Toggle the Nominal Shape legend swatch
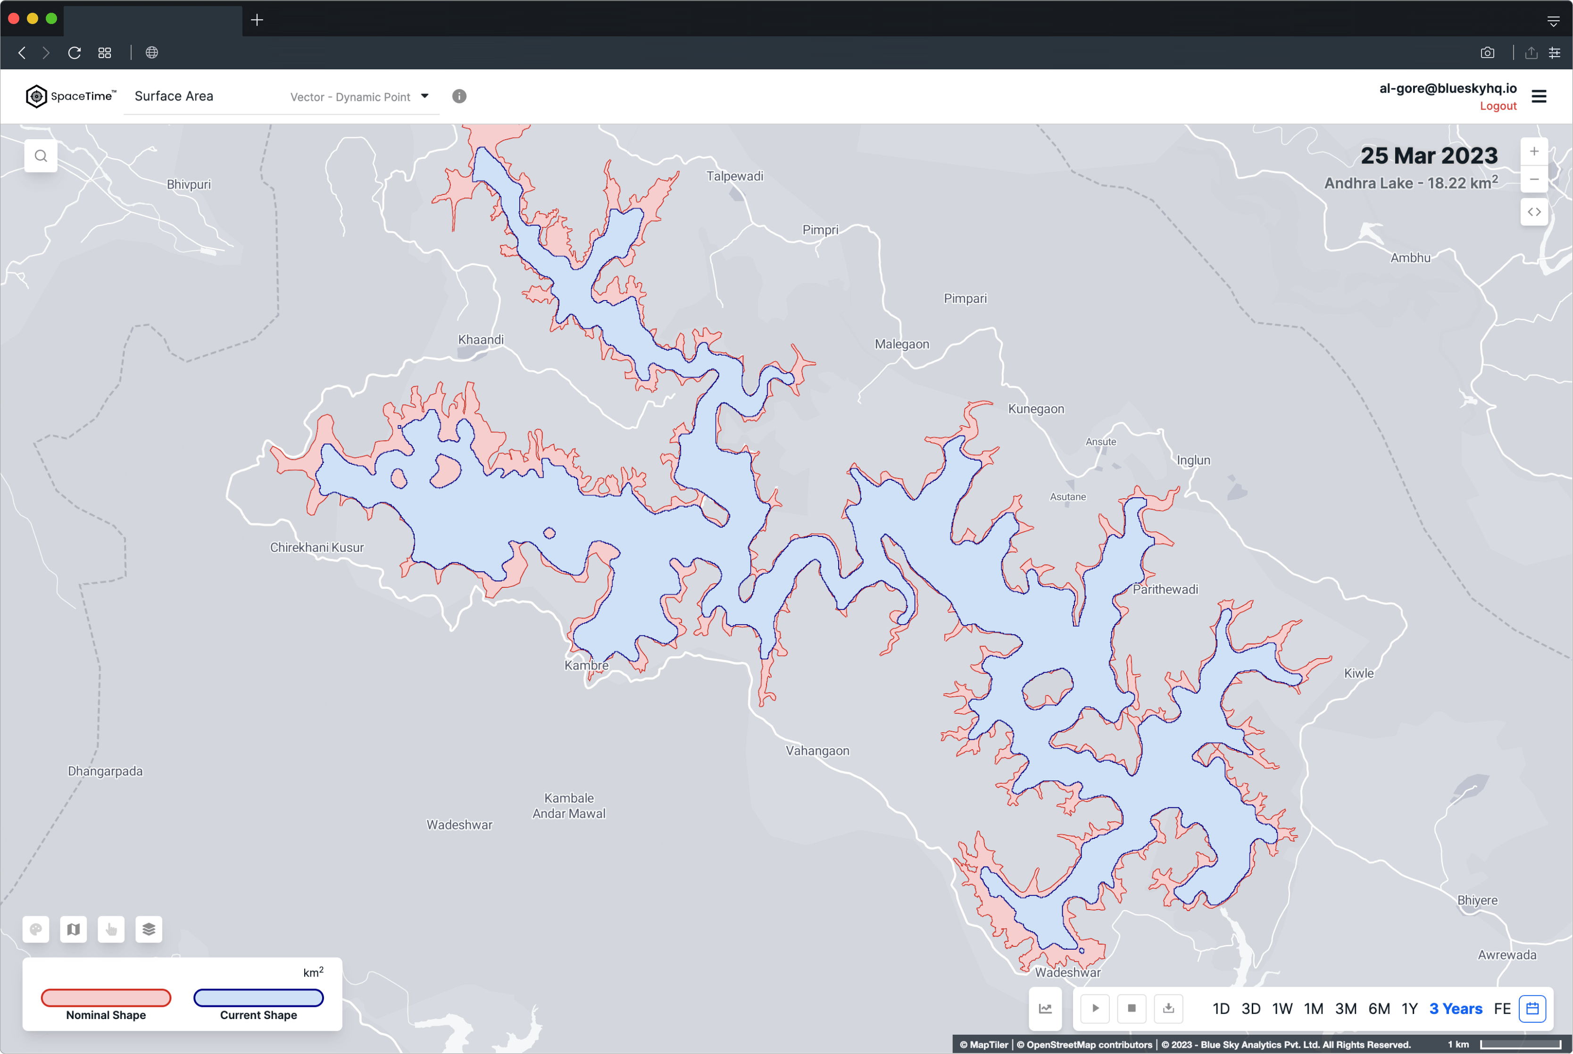 tap(106, 997)
